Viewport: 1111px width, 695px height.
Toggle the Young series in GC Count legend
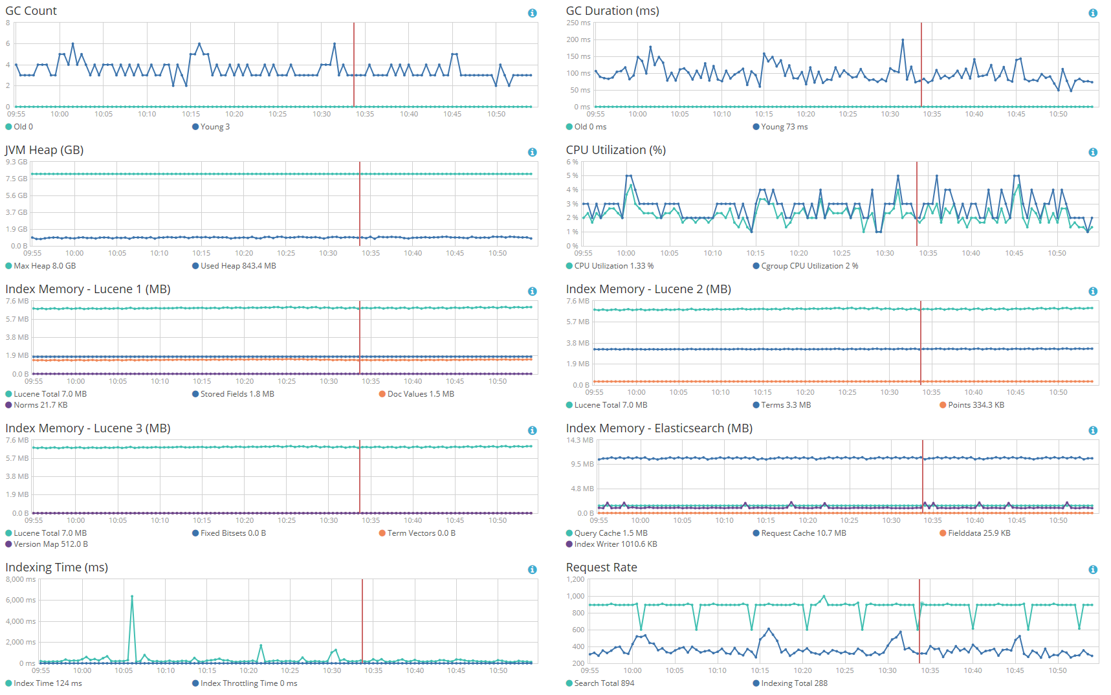[x=211, y=127]
